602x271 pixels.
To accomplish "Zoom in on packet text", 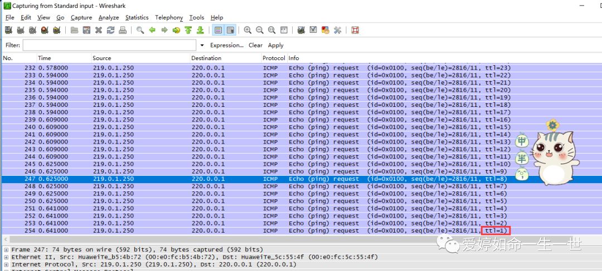I will coord(247,30).
